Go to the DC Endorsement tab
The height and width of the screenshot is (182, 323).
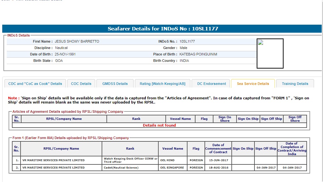coord(211,84)
